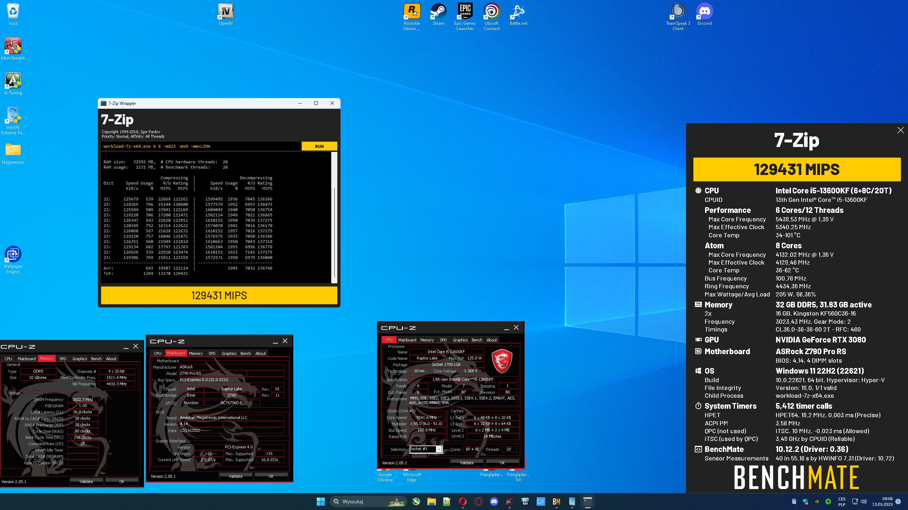Open Memory tab in middle CPU-Z window
The height and width of the screenshot is (510, 908).
click(x=196, y=353)
